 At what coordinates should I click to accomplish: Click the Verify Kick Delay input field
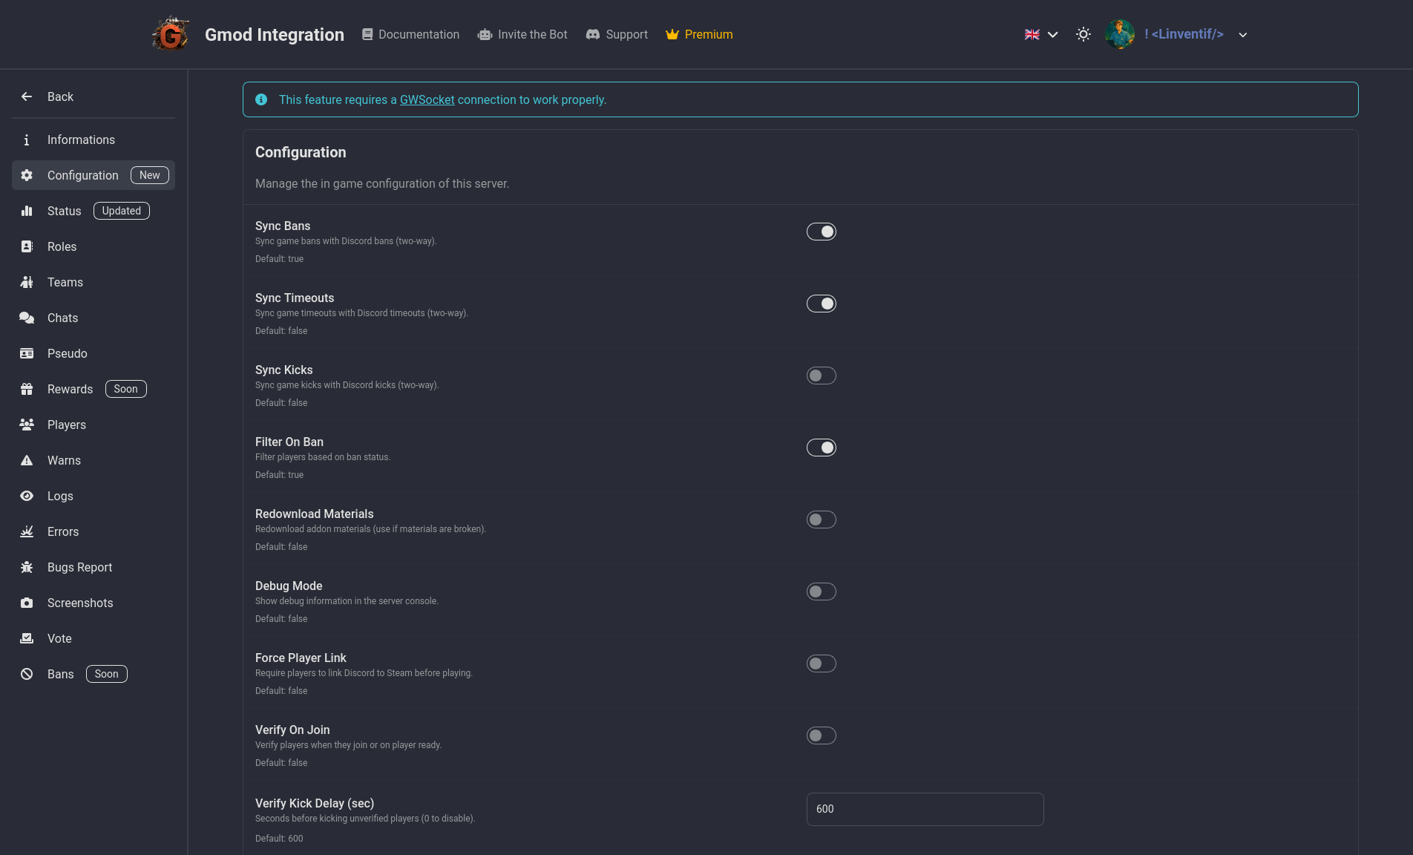point(925,809)
